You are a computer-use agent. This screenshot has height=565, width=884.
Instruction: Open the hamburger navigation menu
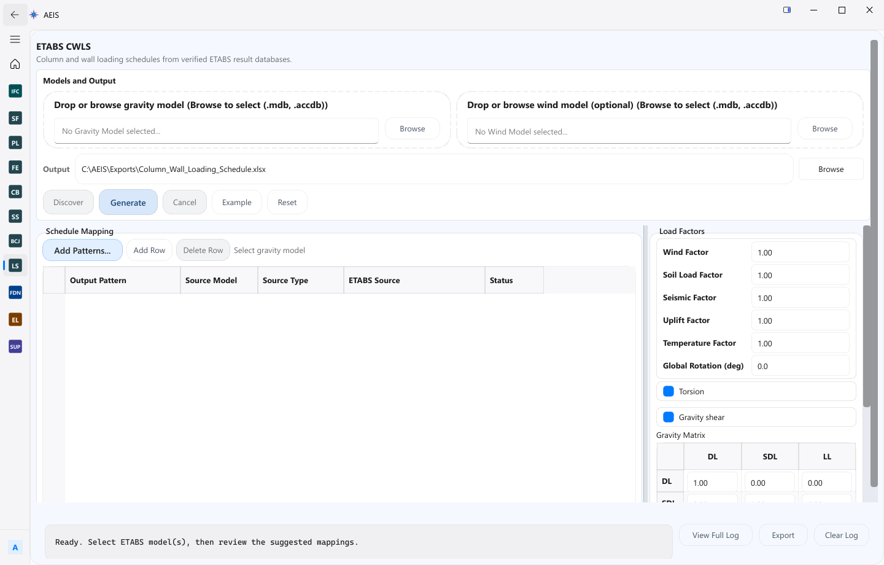(15, 39)
